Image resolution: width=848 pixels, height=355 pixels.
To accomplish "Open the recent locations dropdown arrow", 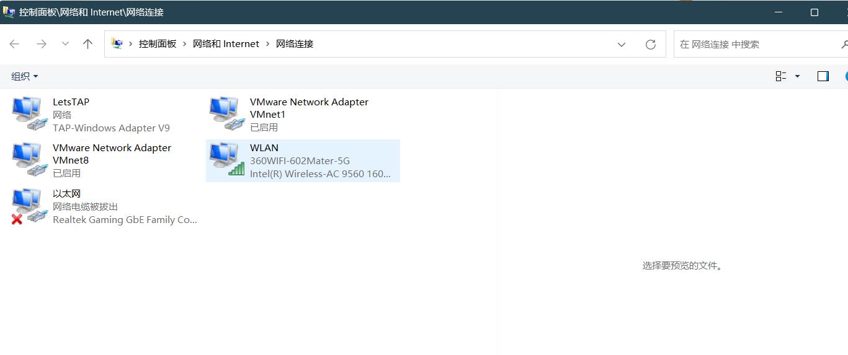I will point(65,44).
